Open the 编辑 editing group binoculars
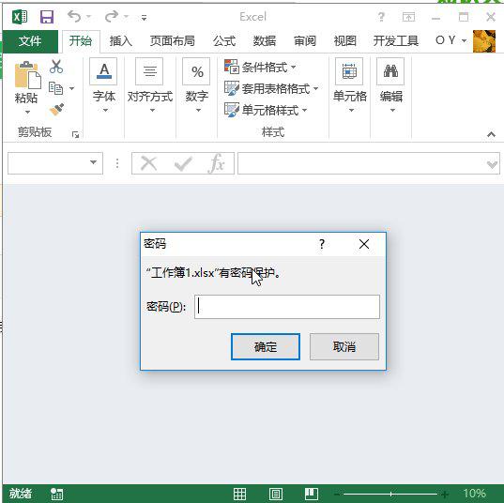504x503 pixels. [390, 85]
